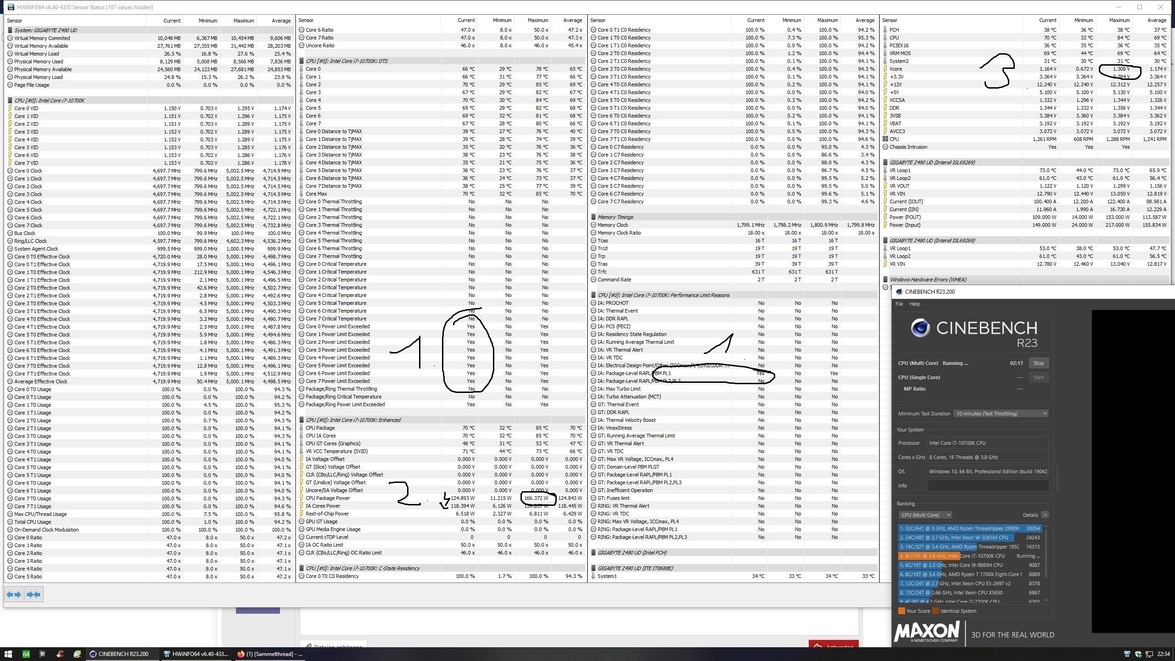Click the Processor field in Cinebench

coord(988,443)
